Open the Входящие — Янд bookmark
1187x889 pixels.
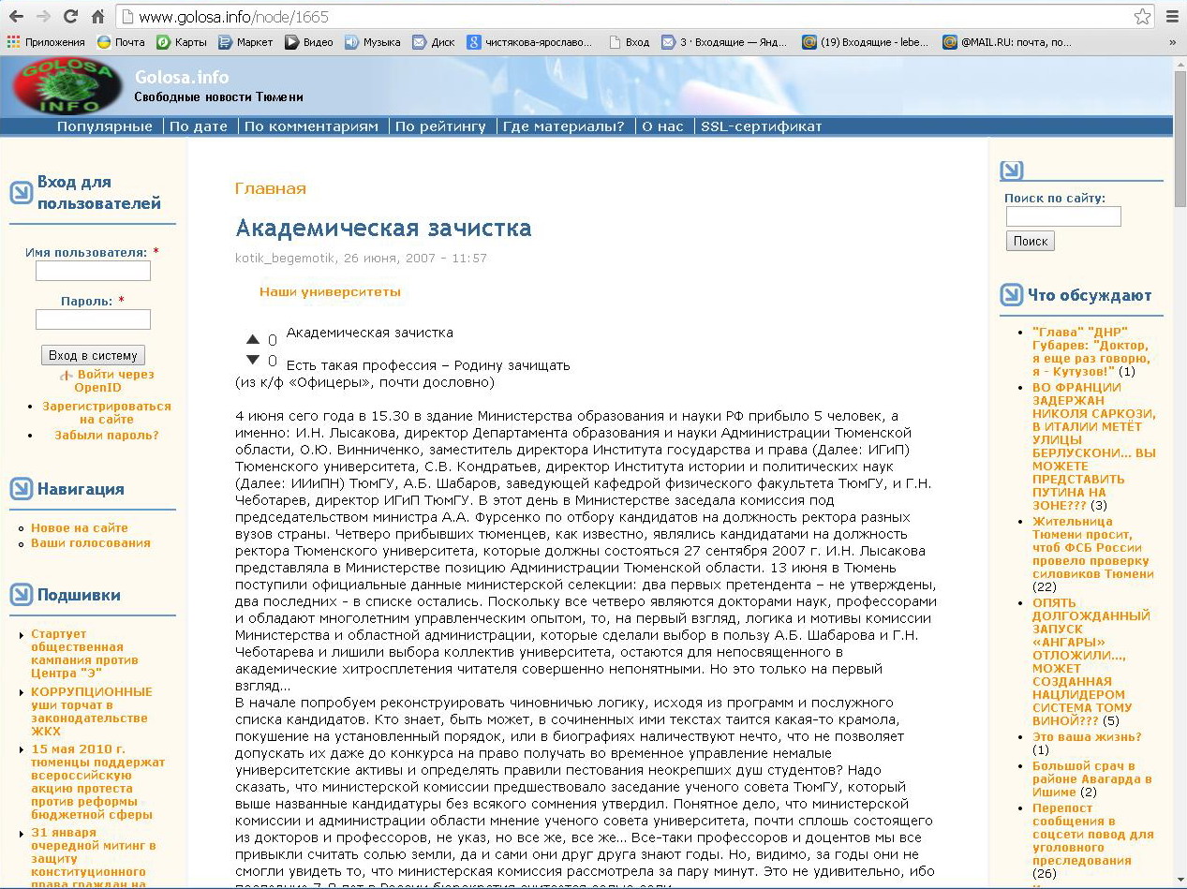(x=726, y=42)
